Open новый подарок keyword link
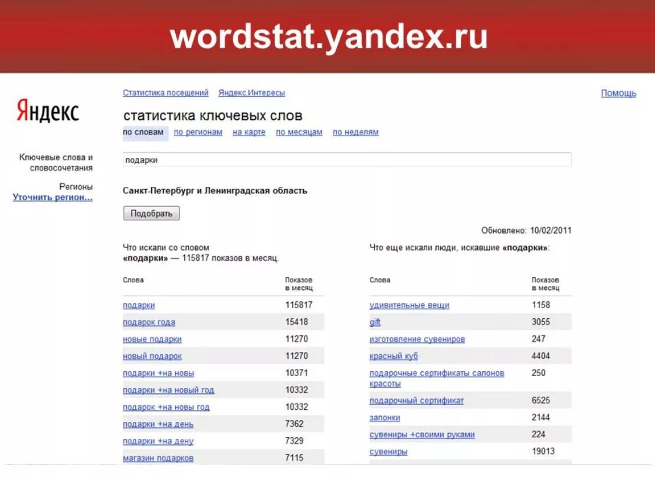This screenshot has height=478, width=655. click(152, 356)
